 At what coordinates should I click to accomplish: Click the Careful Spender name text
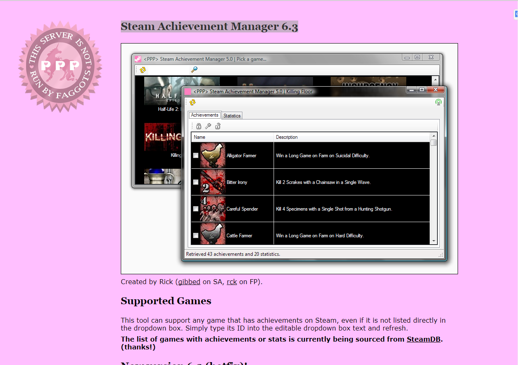point(242,209)
